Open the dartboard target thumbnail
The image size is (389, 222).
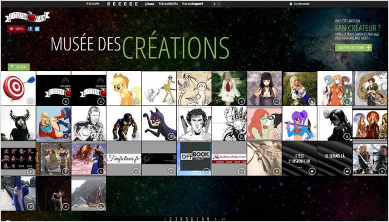click(x=18, y=89)
